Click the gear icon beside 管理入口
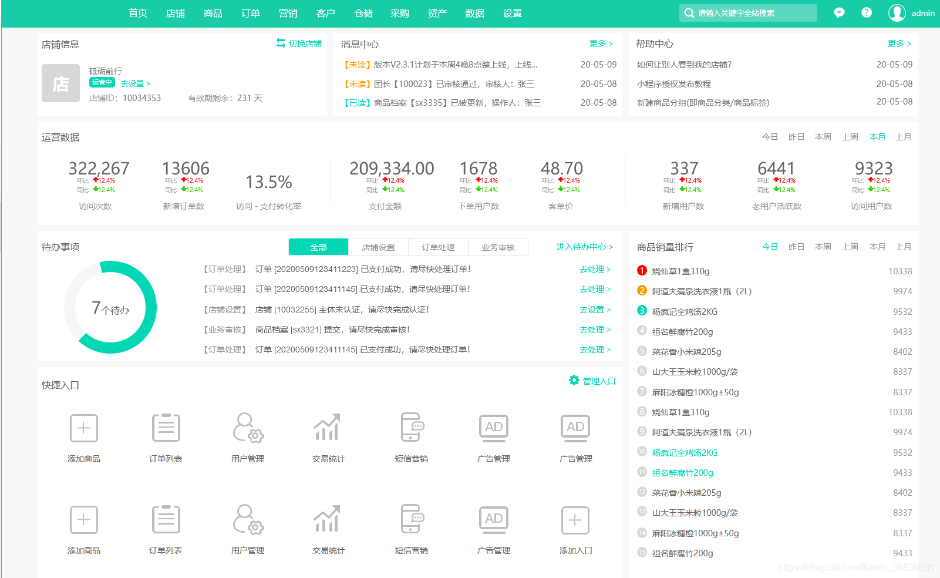 coord(574,380)
